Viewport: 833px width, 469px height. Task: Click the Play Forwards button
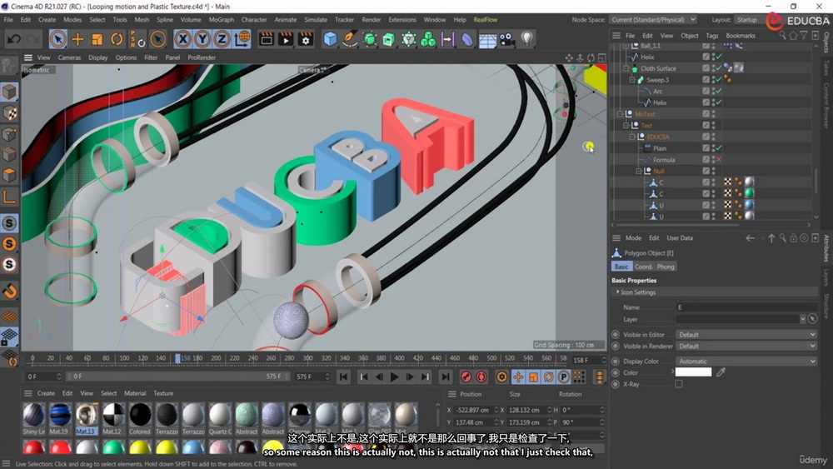[394, 377]
